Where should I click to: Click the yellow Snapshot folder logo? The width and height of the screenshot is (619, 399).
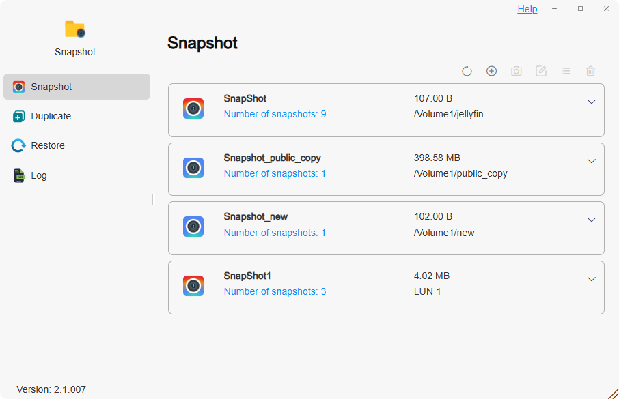(74, 29)
